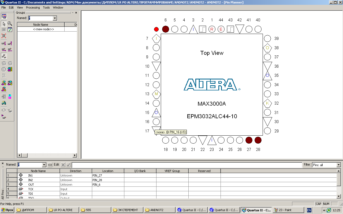
Task: Select the PIN_27 location cell
Action: click(108, 175)
